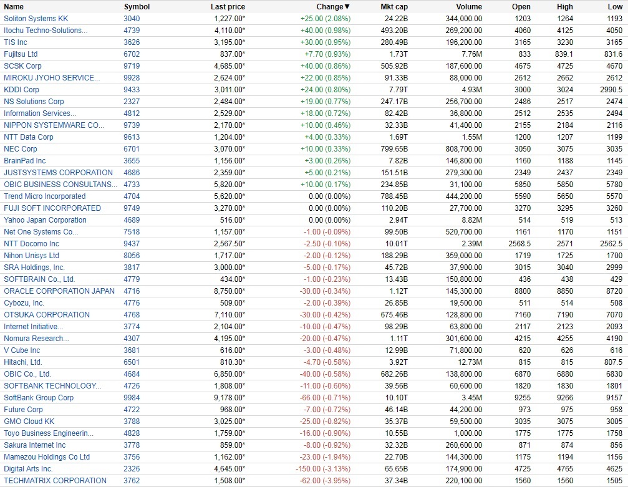The width and height of the screenshot is (628, 487).
Task: Click symbol 9433 link
Action: (x=132, y=90)
